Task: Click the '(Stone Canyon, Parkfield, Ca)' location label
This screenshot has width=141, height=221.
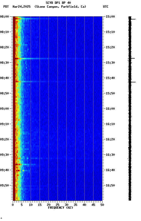Action: click(60, 7)
